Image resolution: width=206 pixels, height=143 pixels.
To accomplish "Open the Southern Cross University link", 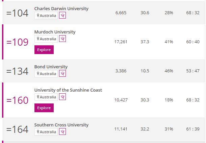I will [x=61, y=125].
